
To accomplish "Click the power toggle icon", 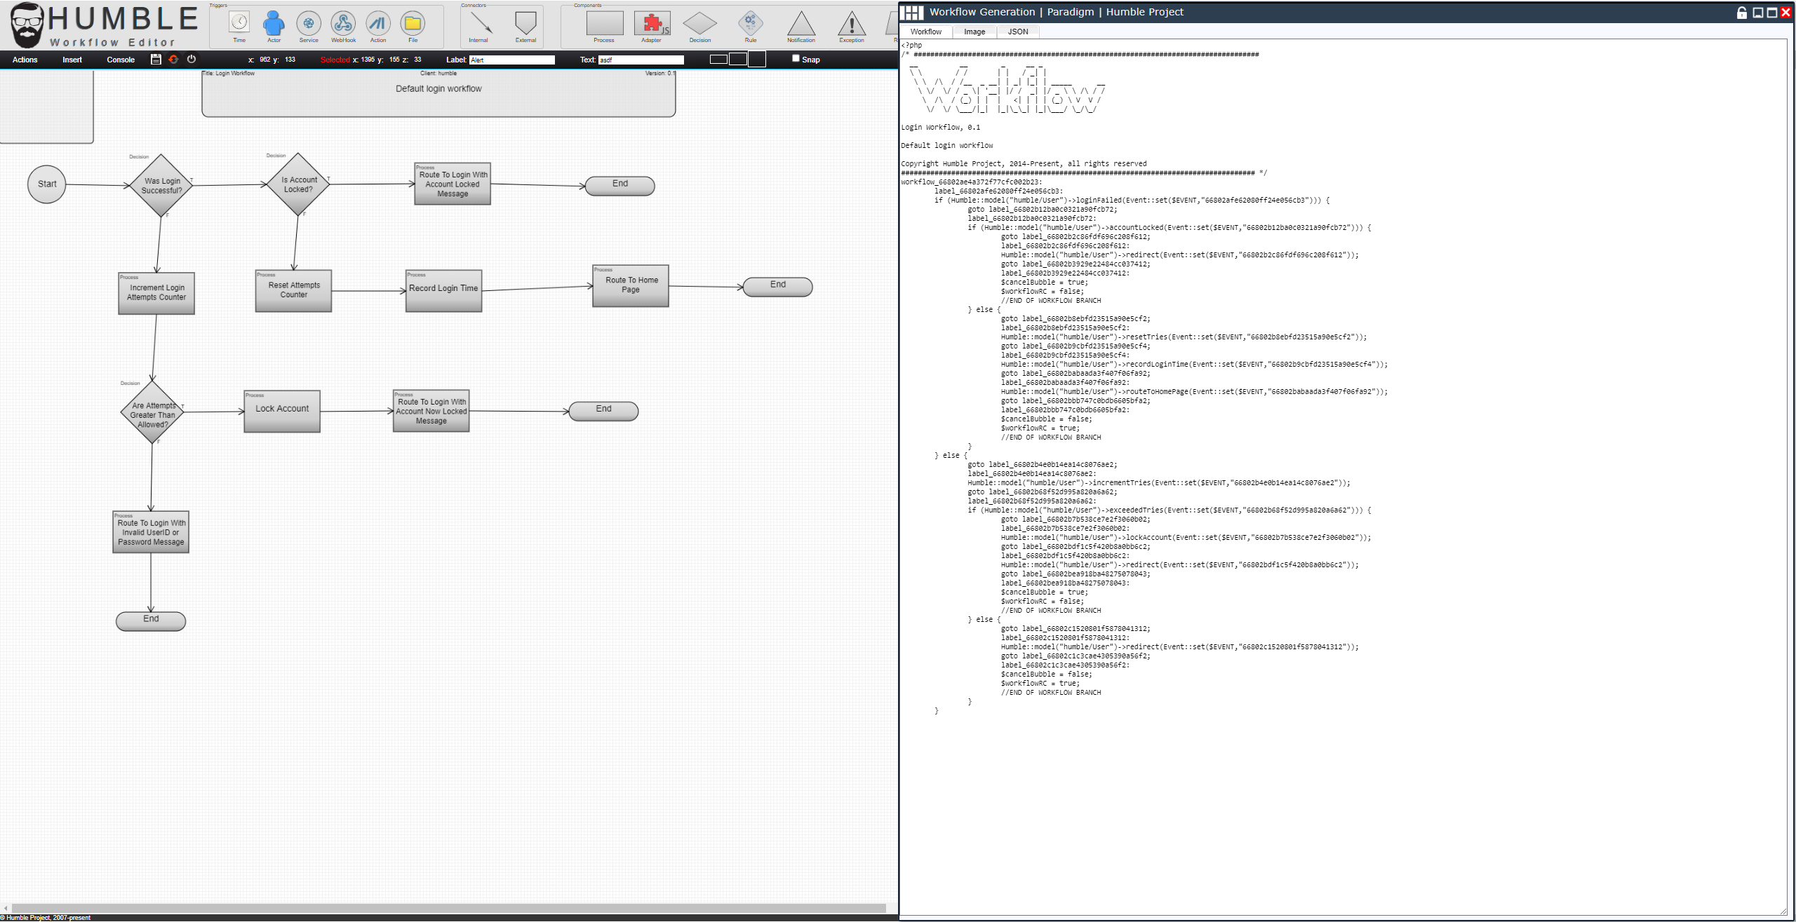I will (191, 60).
